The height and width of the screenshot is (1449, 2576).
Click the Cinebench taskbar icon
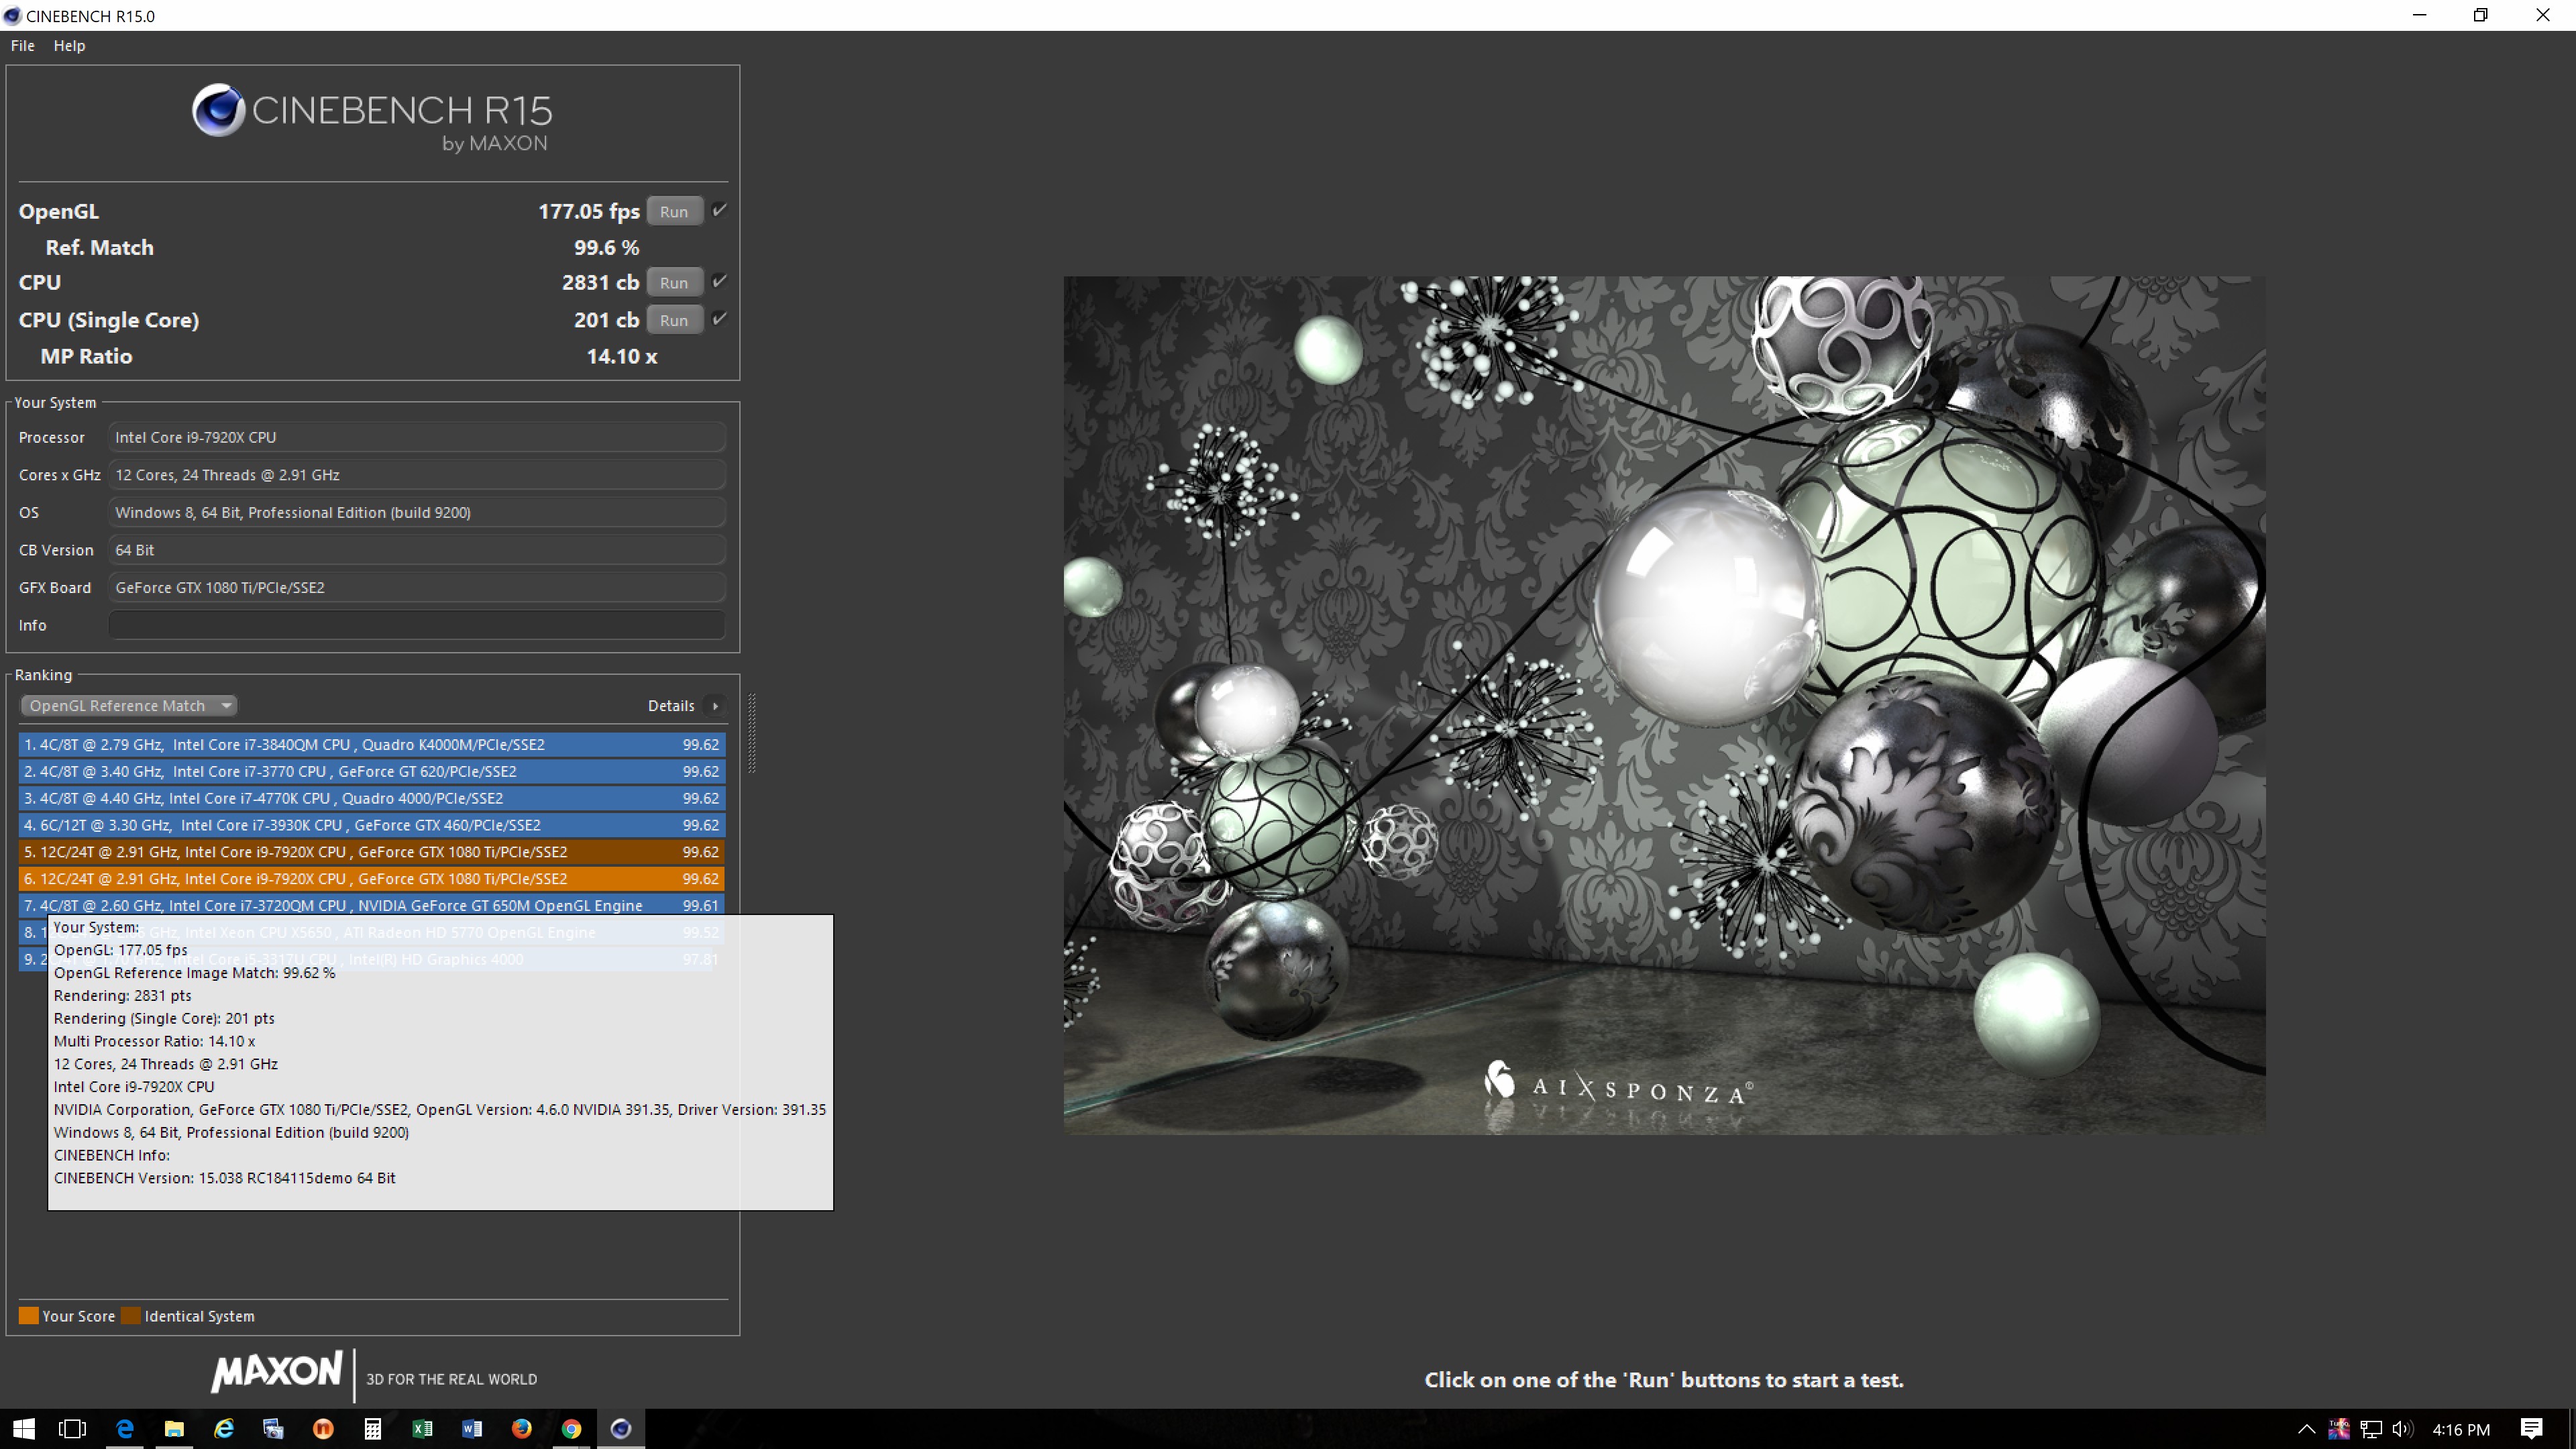point(621,1428)
